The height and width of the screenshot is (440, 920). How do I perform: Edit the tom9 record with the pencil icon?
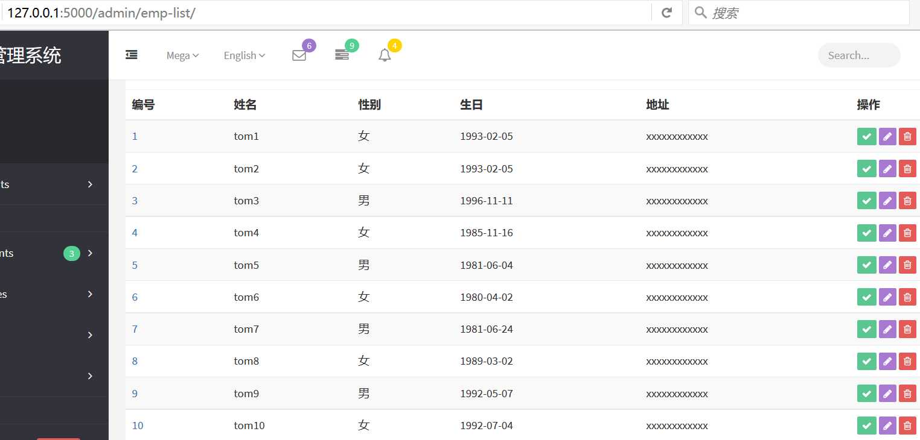887,394
